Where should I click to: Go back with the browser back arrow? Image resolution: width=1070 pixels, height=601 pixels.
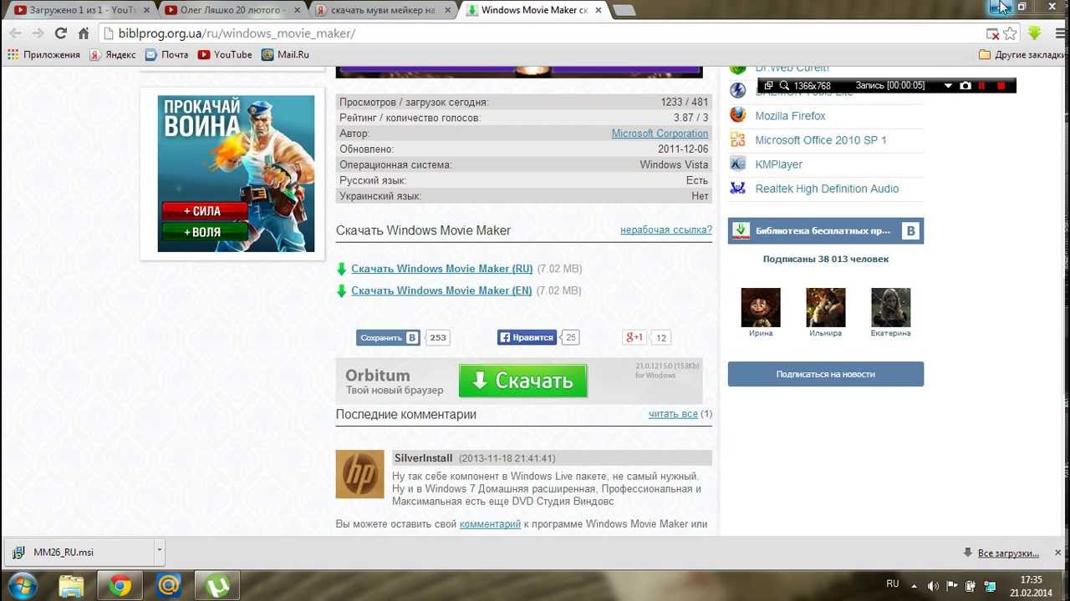15,33
